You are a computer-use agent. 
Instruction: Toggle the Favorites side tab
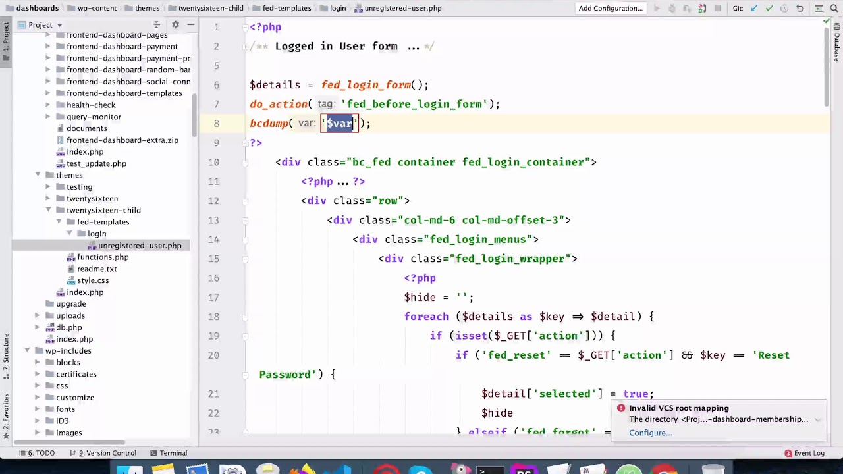(x=6, y=416)
